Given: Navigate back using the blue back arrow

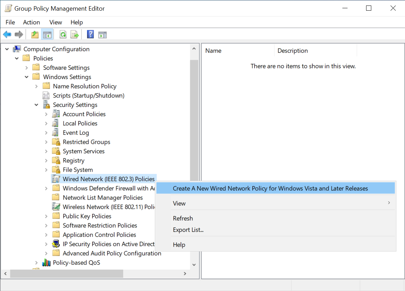Looking at the screenshot, I should click(7, 34).
